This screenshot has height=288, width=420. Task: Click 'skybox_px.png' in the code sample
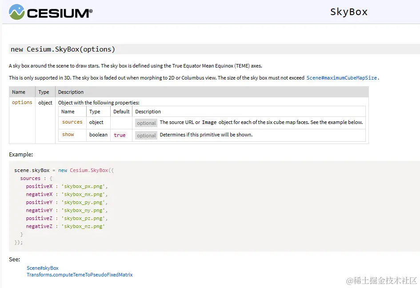[x=84, y=186]
